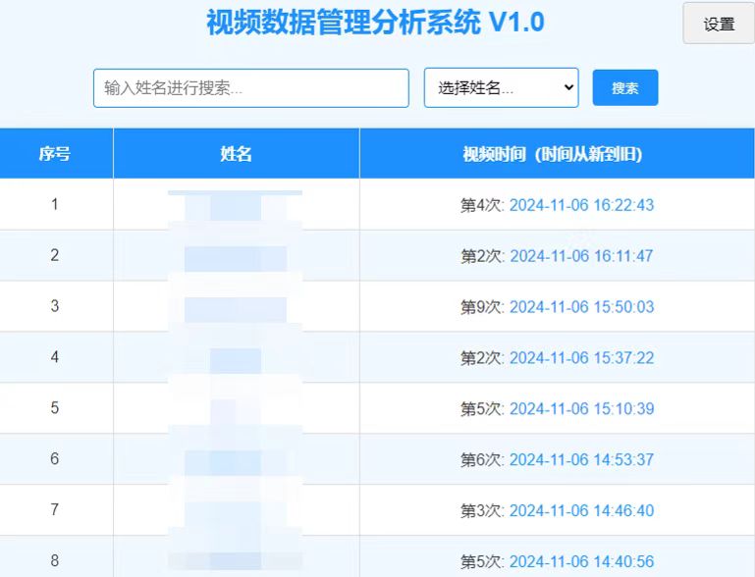Image resolution: width=755 pixels, height=577 pixels.
Task: Expand the 选择姓名 dropdown
Action: coord(501,88)
